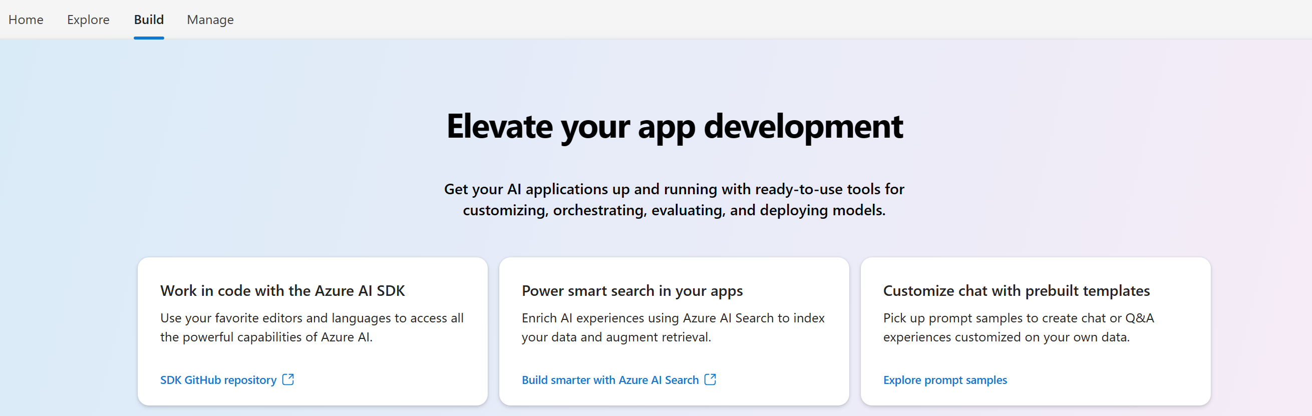Click the 'Get your AI applications up and running' subtitle
This screenshot has width=1312, height=416.
coord(674,200)
